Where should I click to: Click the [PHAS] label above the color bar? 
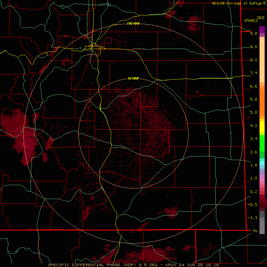pyautogui.click(x=251, y=20)
